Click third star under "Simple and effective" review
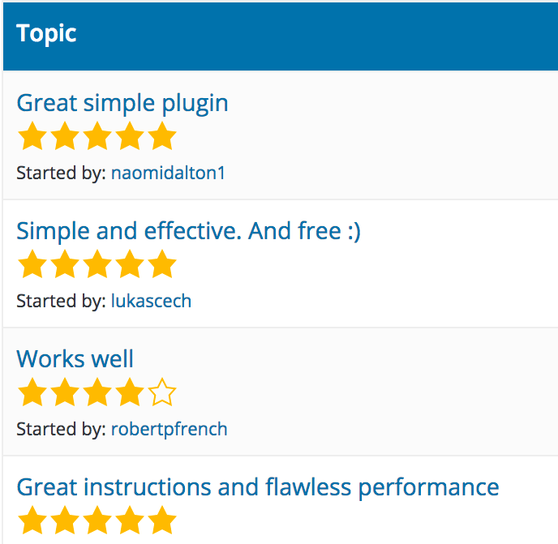 (97, 265)
